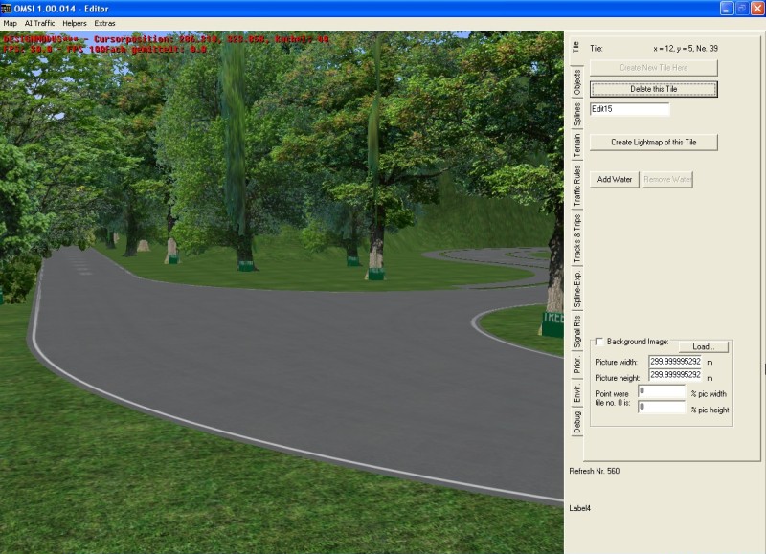Focus the Picture width input field

[675, 362]
